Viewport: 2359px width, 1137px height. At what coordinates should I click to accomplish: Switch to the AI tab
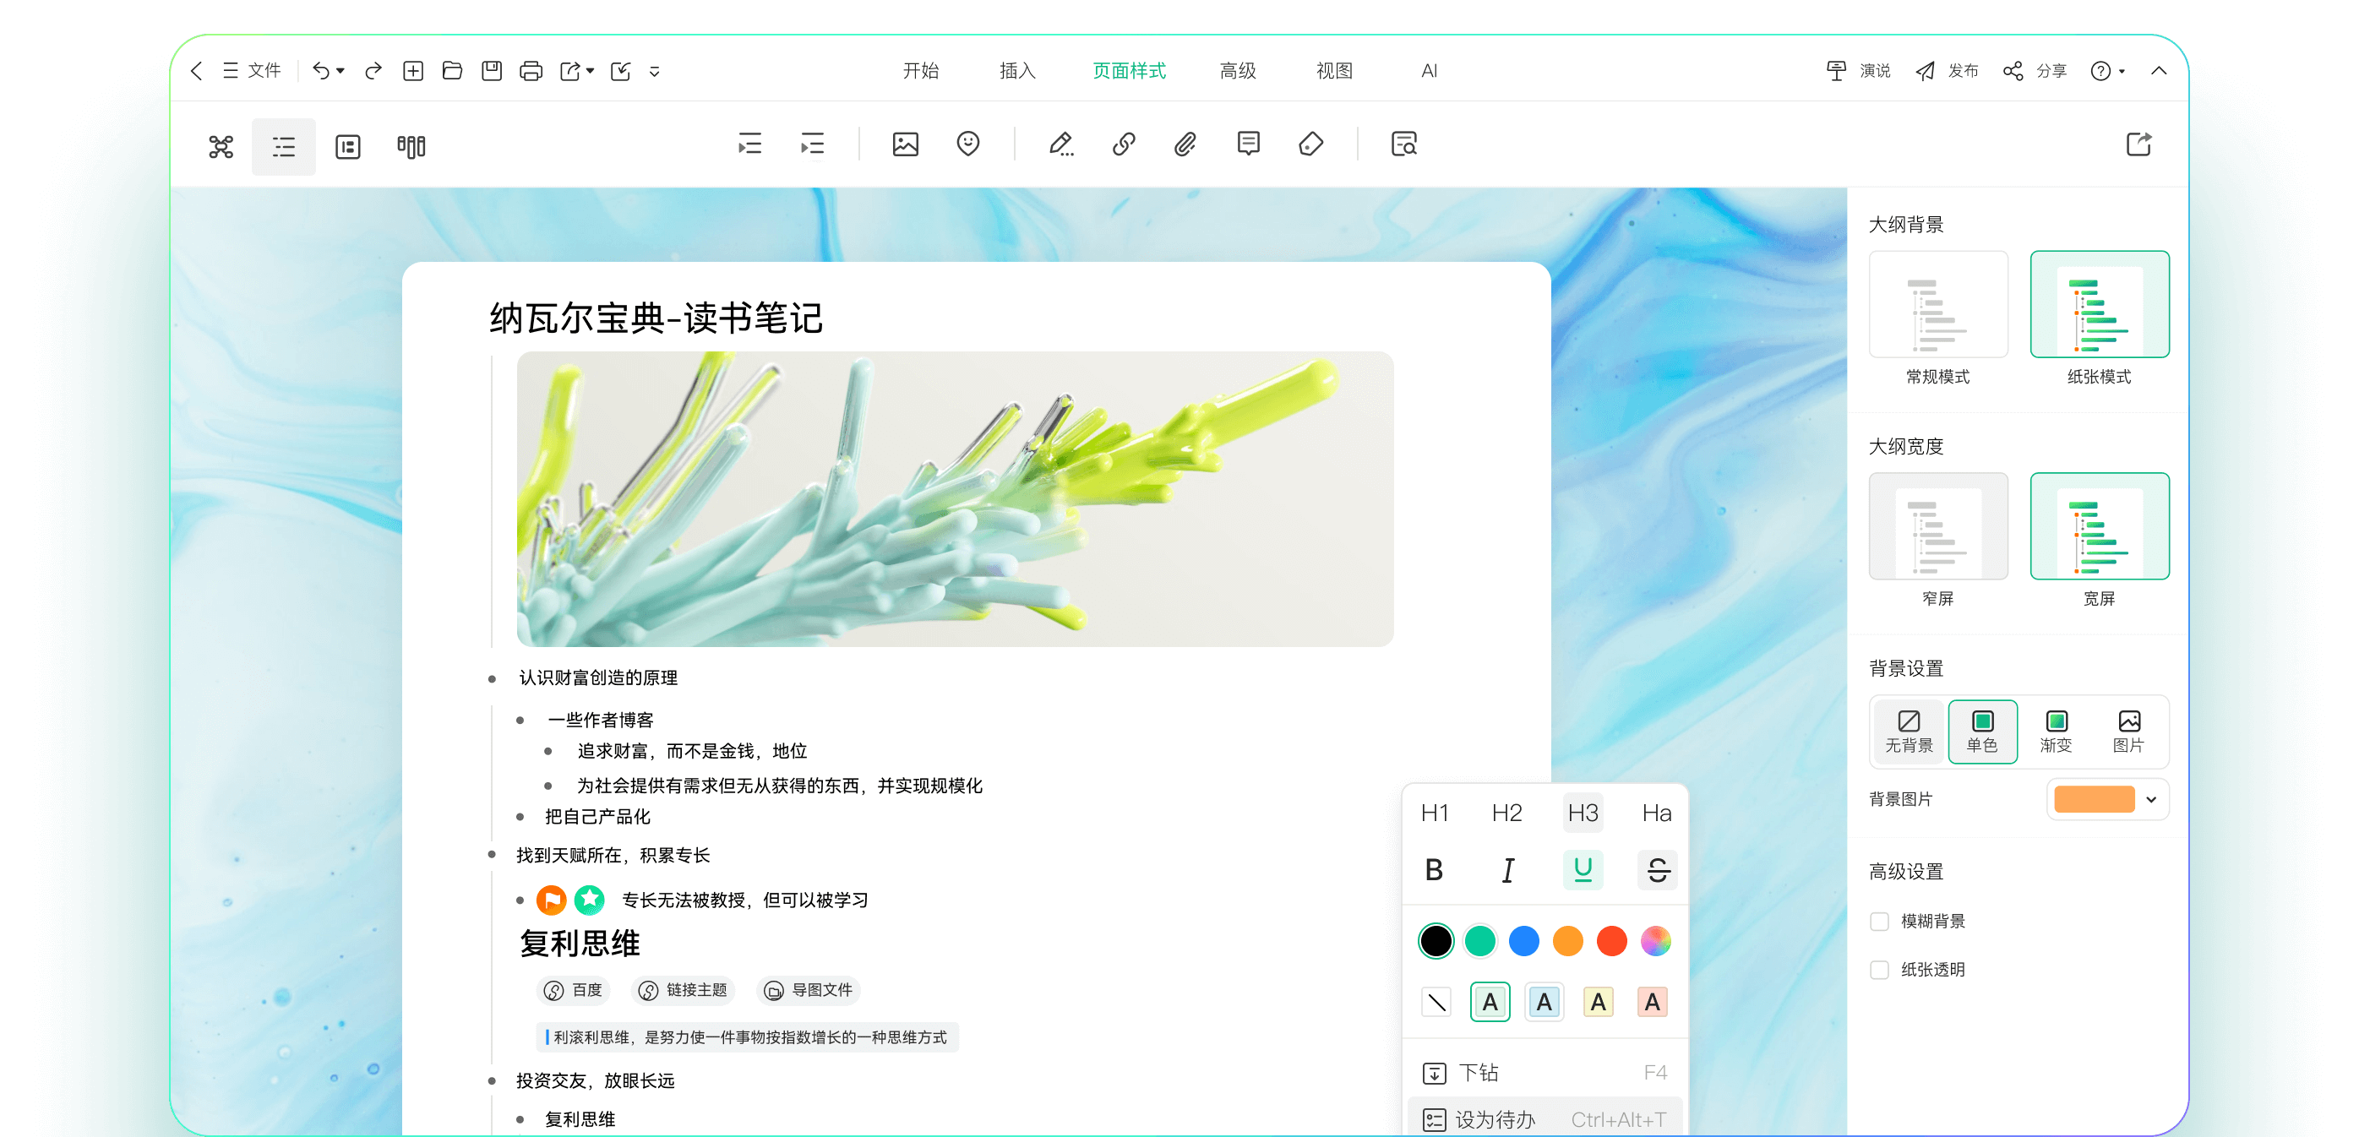pos(1429,70)
